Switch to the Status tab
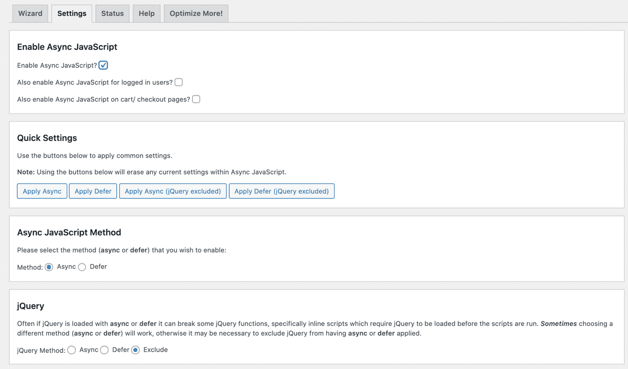This screenshot has width=628, height=369. [x=112, y=13]
